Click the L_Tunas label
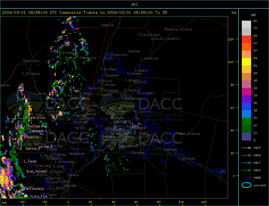This screenshot has width=269, height=206. click(x=30, y=161)
